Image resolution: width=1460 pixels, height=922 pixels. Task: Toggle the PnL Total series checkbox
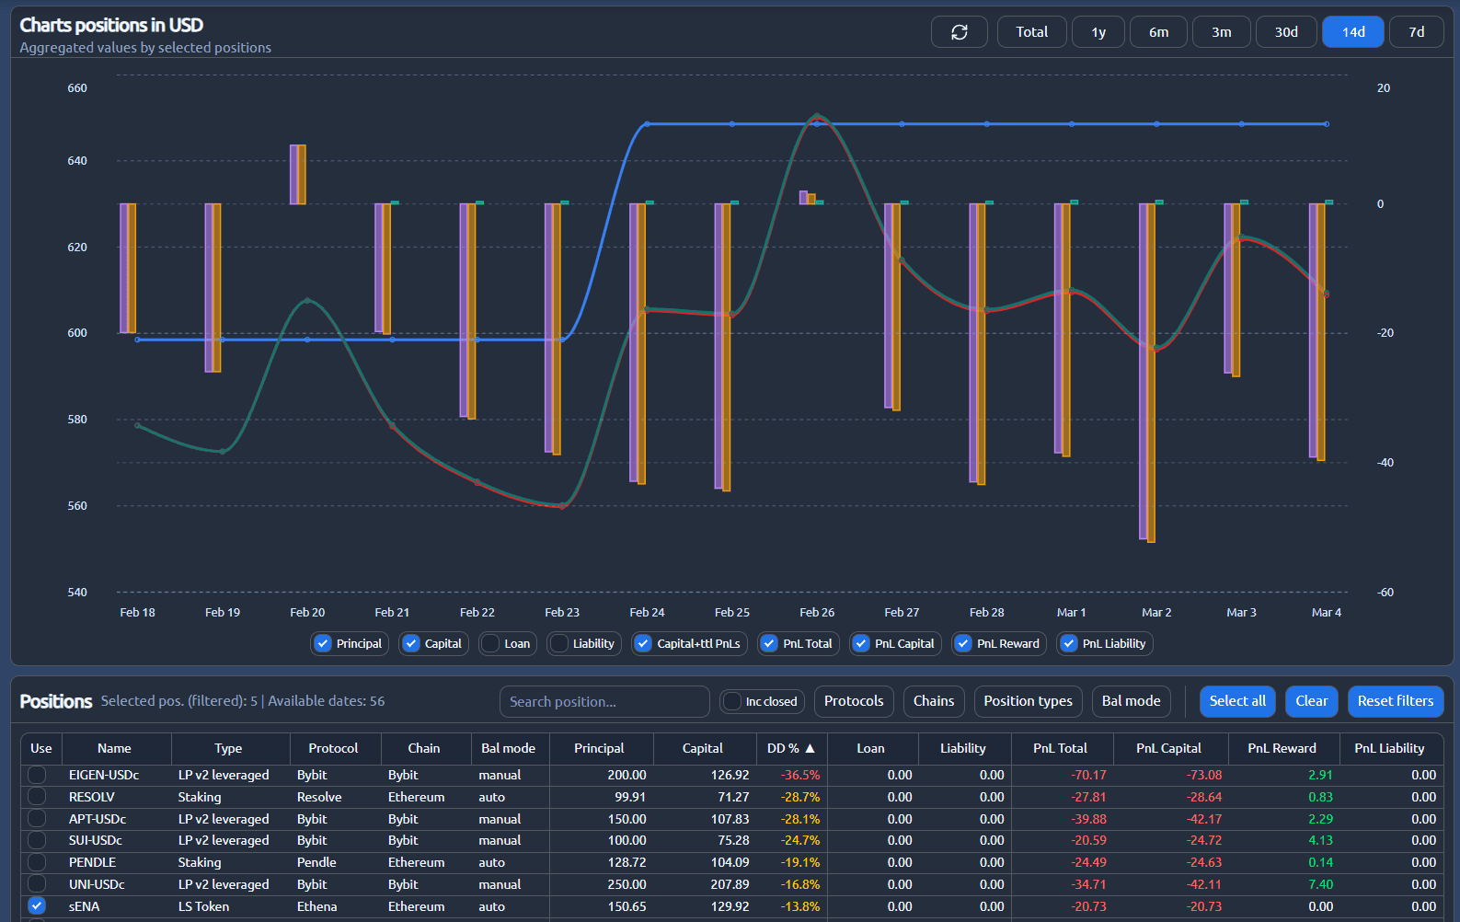click(x=769, y=644)
